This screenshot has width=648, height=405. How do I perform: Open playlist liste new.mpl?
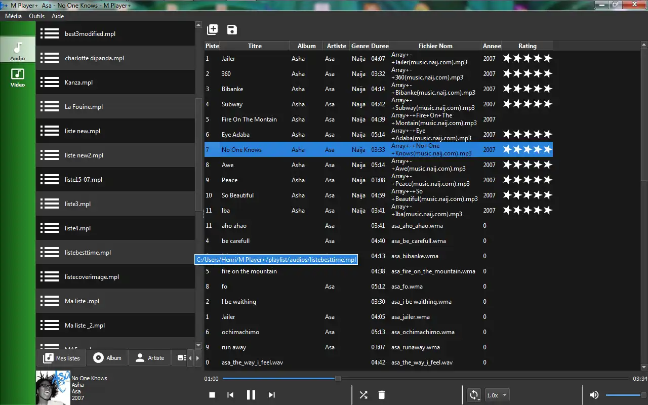(x=115, y=131)
